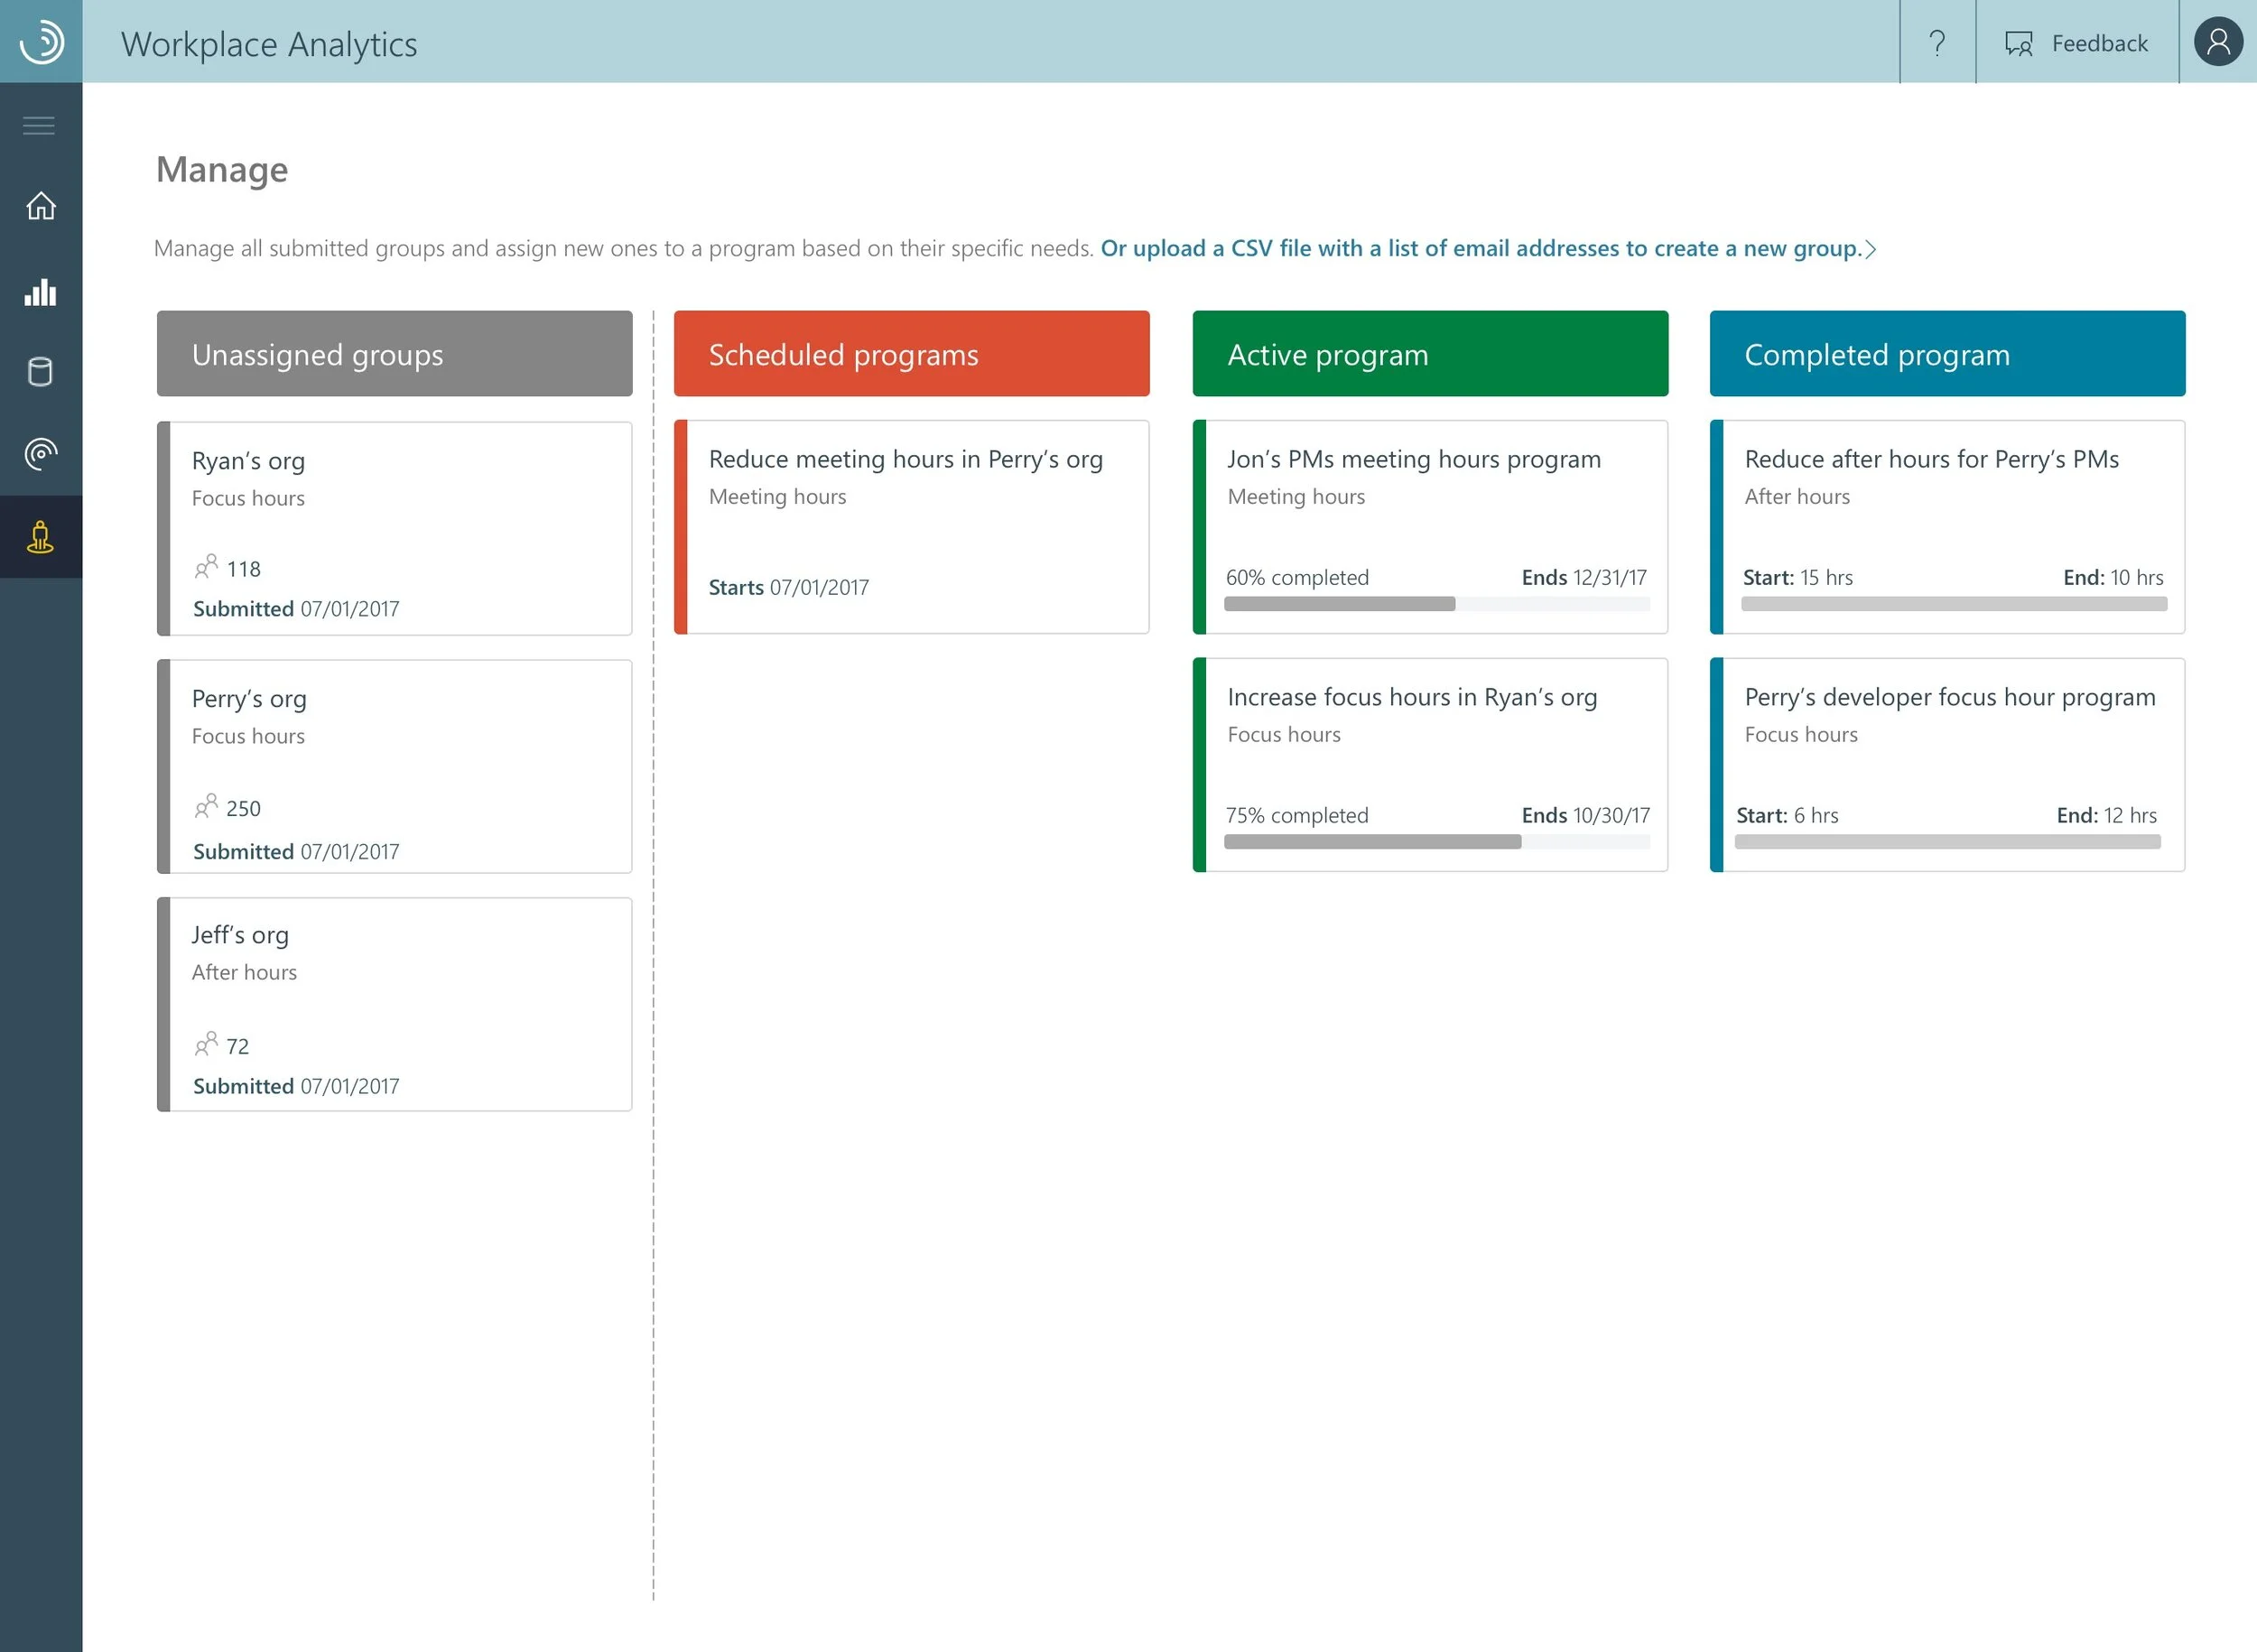Image resolution: width=2257 pixels, height=1652 pixels.
Task: Open Increase focus hours in Ryan's org program
Action: coord(1429,765)
